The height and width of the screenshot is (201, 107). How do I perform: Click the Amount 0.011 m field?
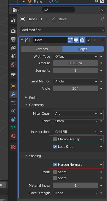coord(75,63)
